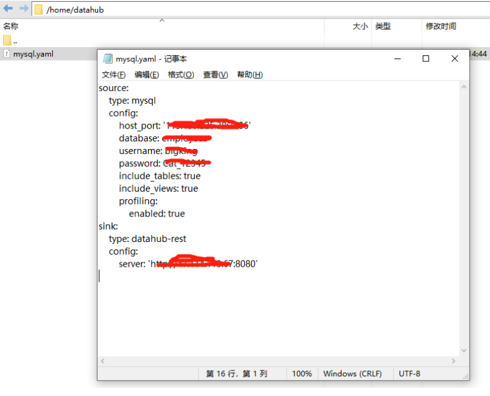Sort file list by 名称 column
The image size is (490, 396).
point(11,27)
